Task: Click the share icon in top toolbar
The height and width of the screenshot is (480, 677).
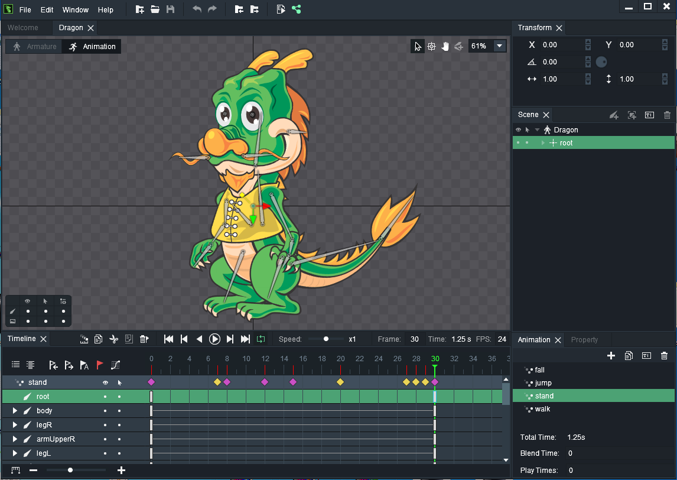Action: pos(297,9)
